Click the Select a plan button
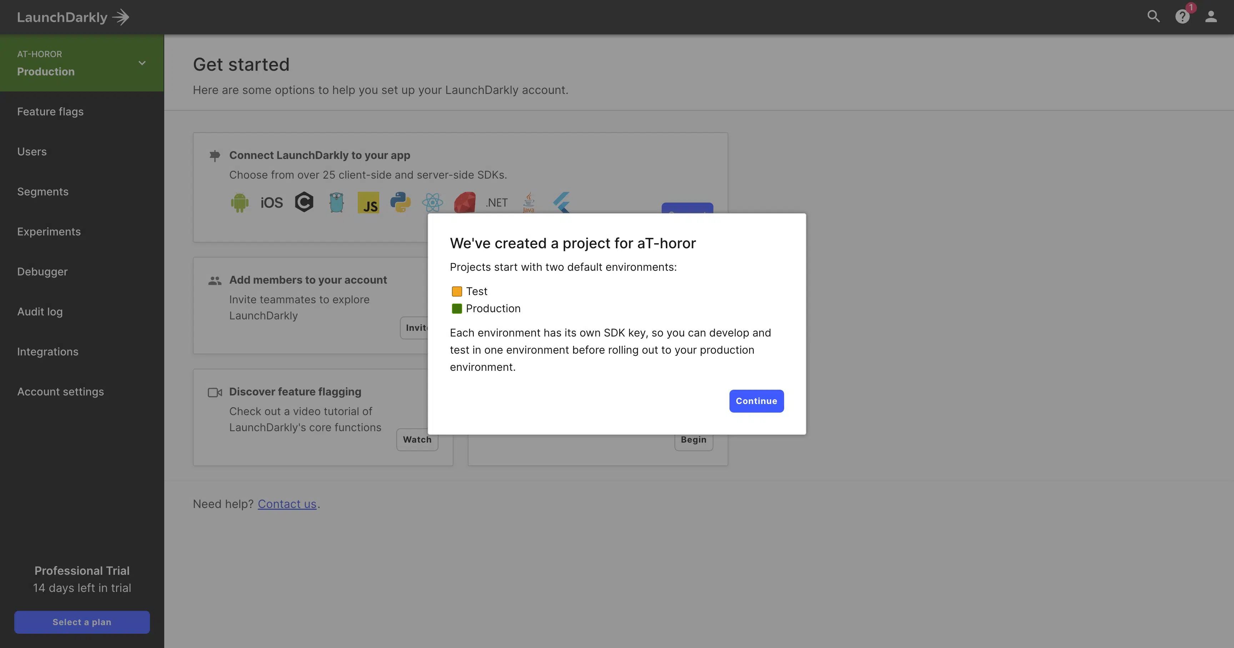 click(x=82, y=622)
